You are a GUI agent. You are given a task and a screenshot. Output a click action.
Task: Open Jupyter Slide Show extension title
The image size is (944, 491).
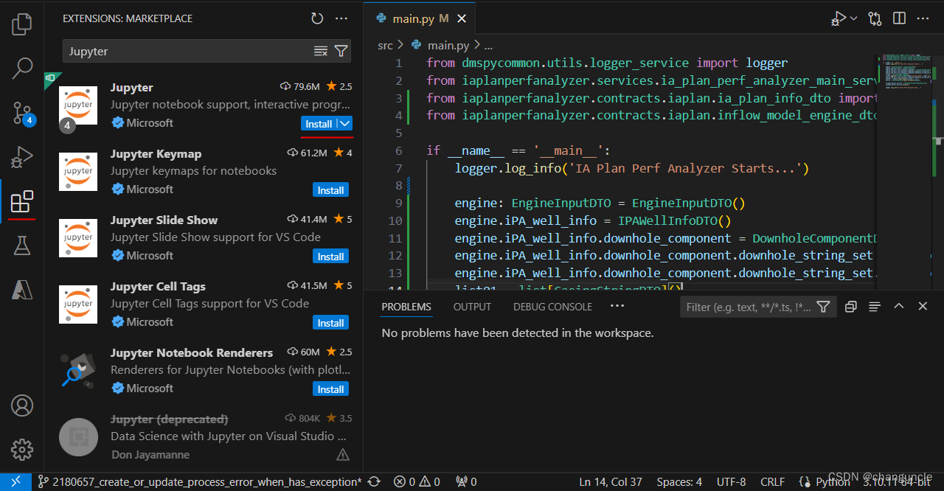coord(164,220)
